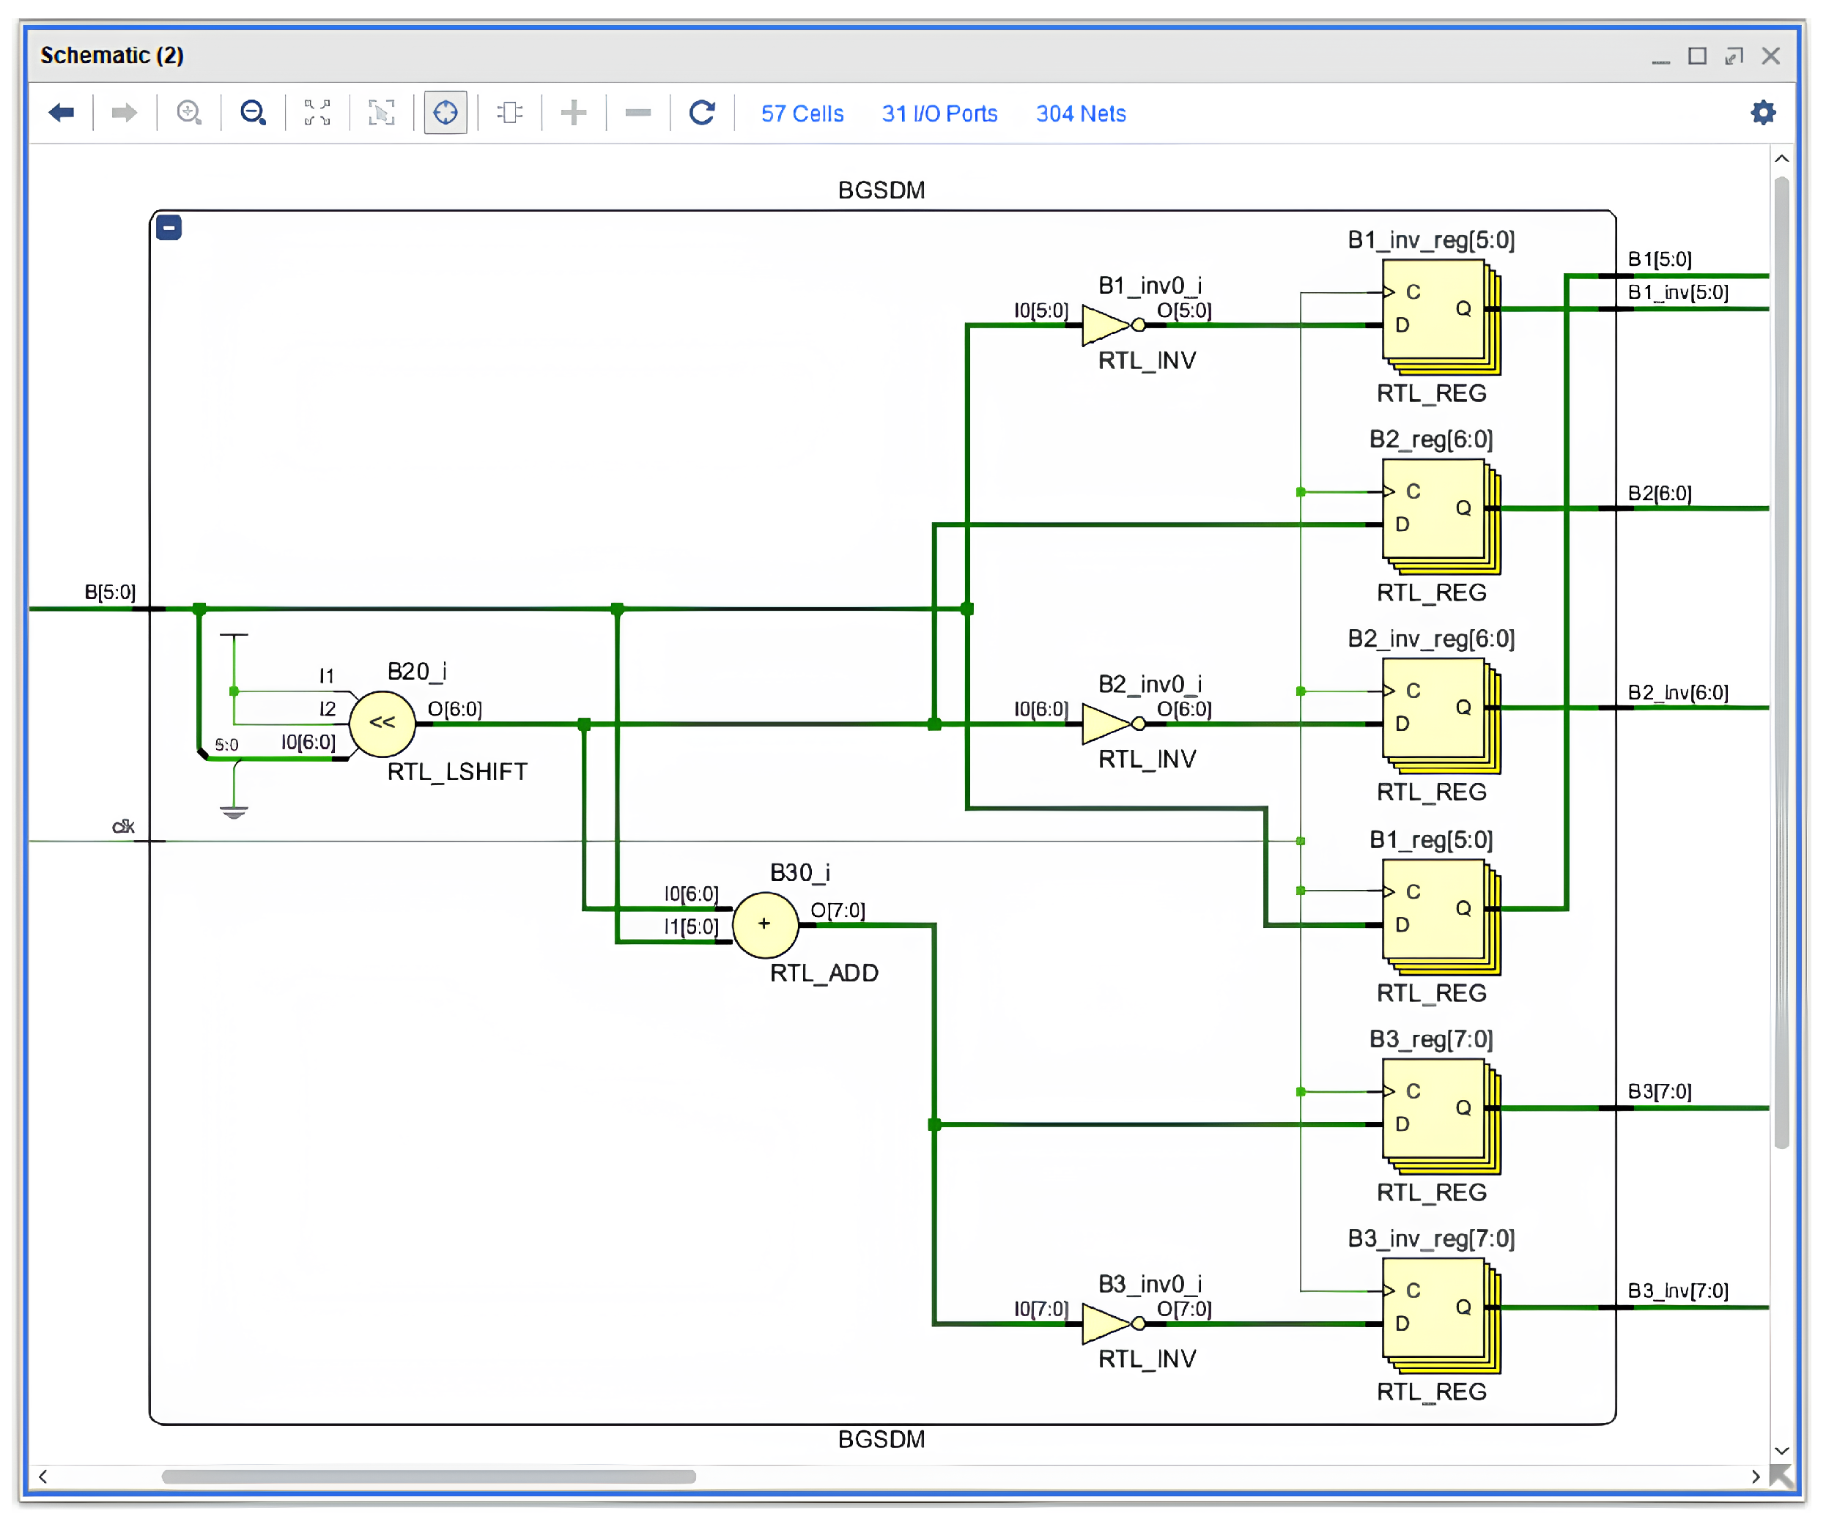Screen dimensions: 1826x1519
Task: Click the zoom in magnifier icon
Action: (189, 113)
